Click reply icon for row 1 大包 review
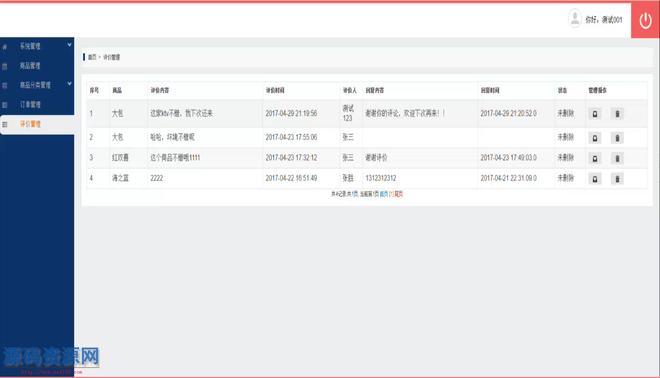Image resolution: width=660 pixels, height=378 pixels. [594, 114]
